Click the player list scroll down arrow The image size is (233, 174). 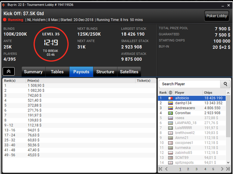point(228,163)
